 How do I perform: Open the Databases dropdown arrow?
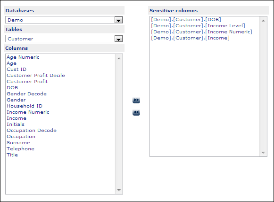tap(118, 20)
